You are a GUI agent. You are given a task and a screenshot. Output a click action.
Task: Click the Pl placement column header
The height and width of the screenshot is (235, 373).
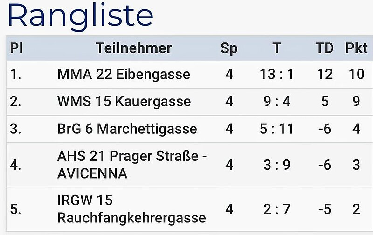click(16, 48)
